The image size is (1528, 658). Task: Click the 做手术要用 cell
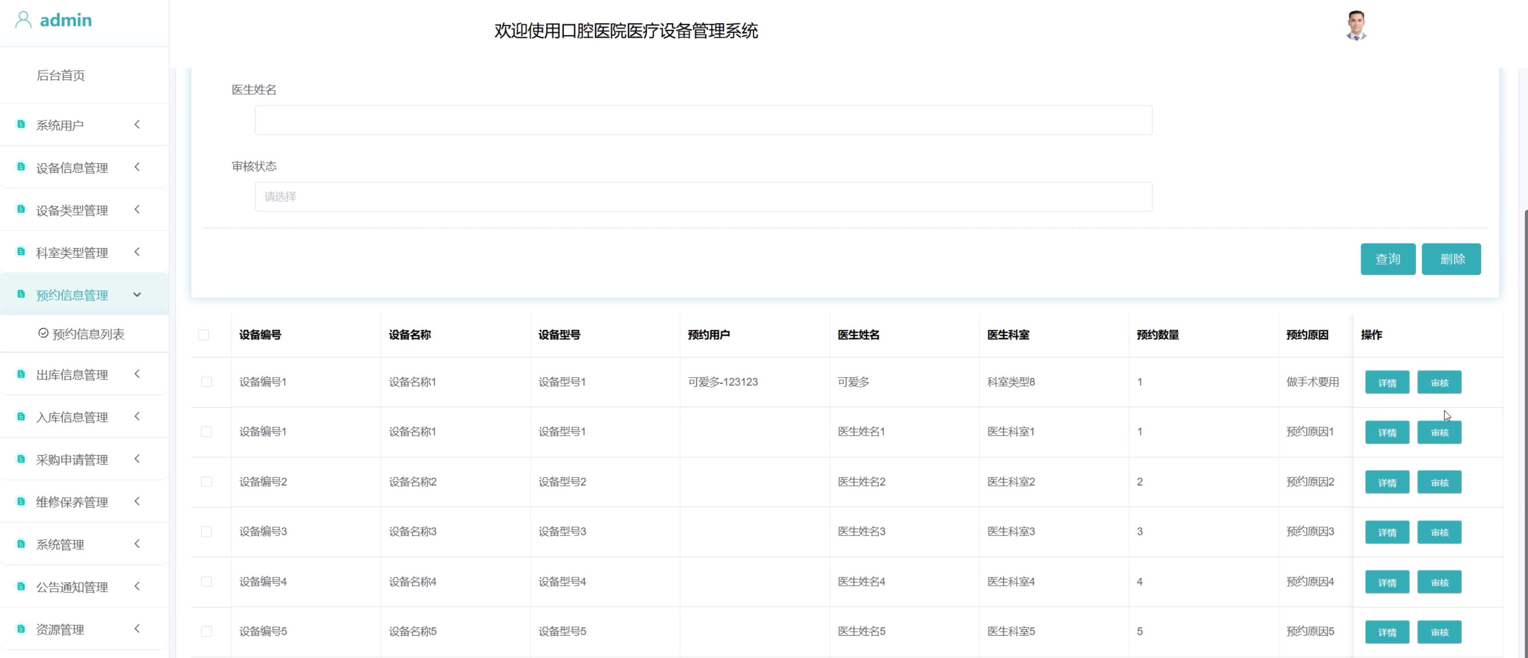[x=1313, y=382]
